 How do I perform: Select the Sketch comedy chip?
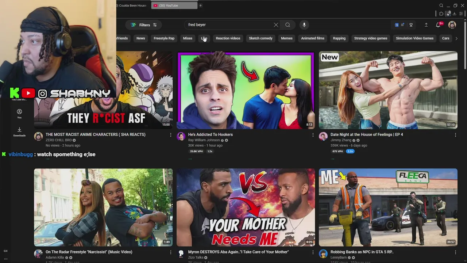(x=260, y=38)
